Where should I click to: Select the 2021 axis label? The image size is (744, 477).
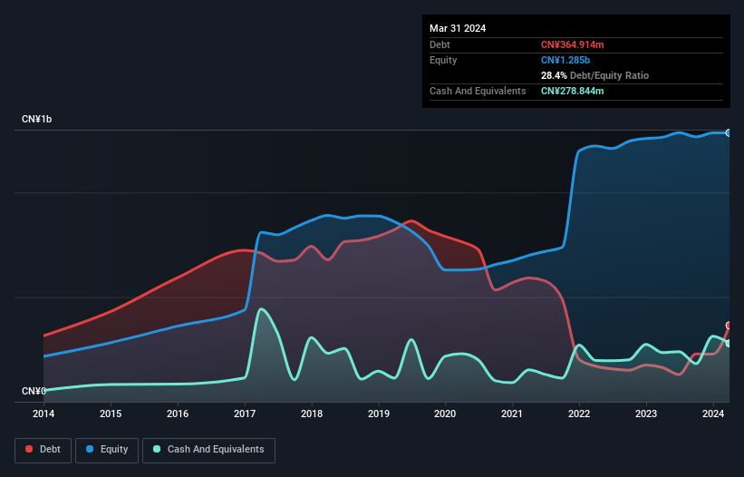(x=512, y=414)
